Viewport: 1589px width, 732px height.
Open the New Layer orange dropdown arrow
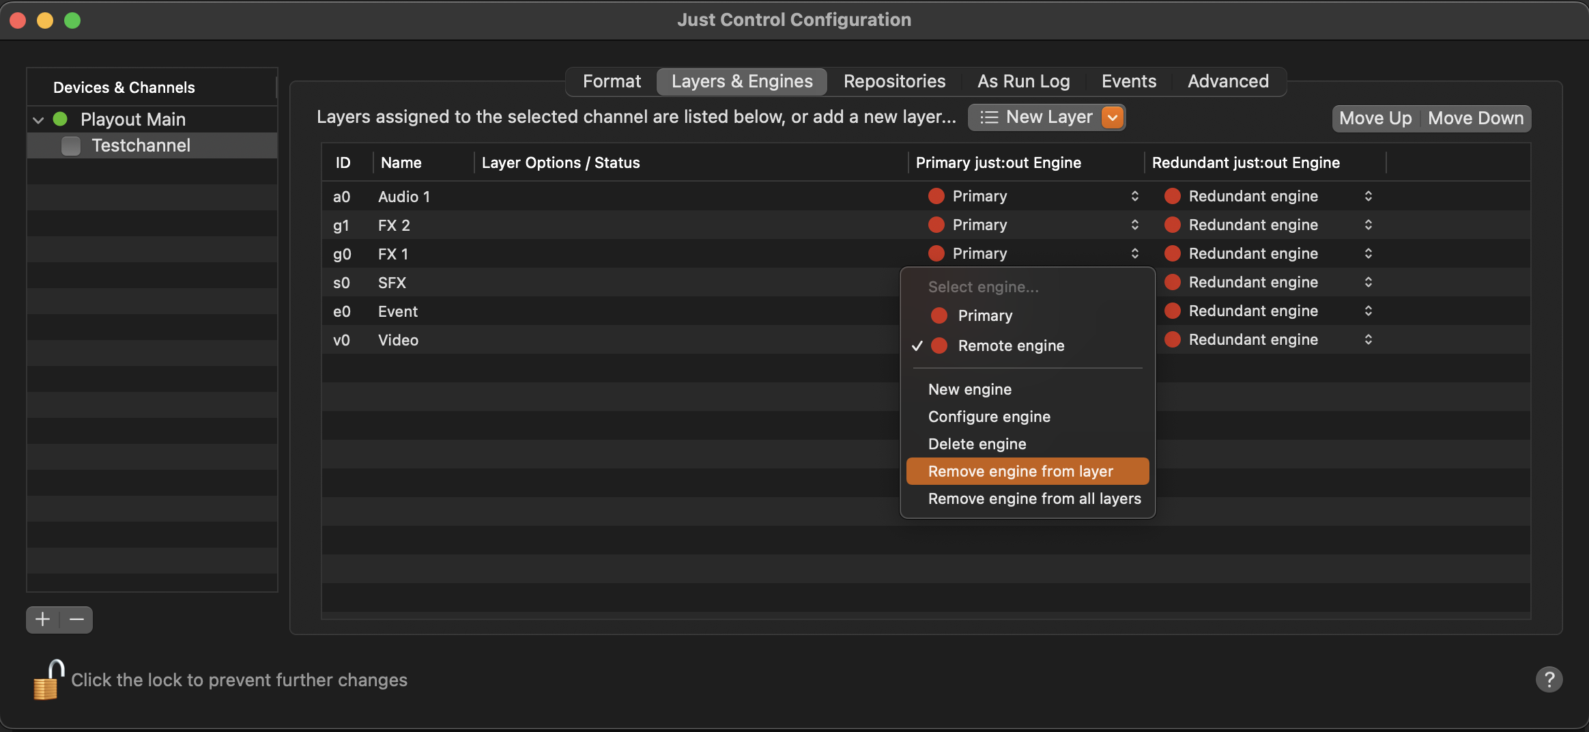[1113, 117]
